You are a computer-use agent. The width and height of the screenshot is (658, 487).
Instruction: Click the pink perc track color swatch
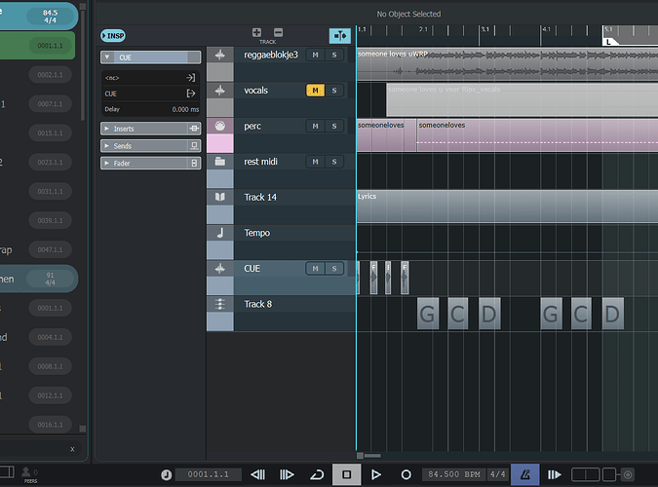(220, 143)
